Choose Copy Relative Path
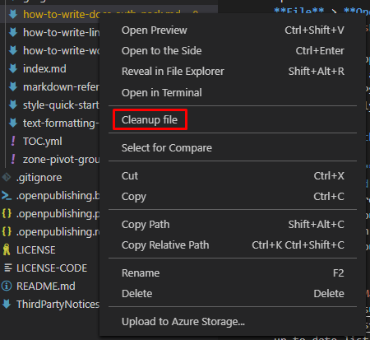The image size is (370, 340). 233,245
